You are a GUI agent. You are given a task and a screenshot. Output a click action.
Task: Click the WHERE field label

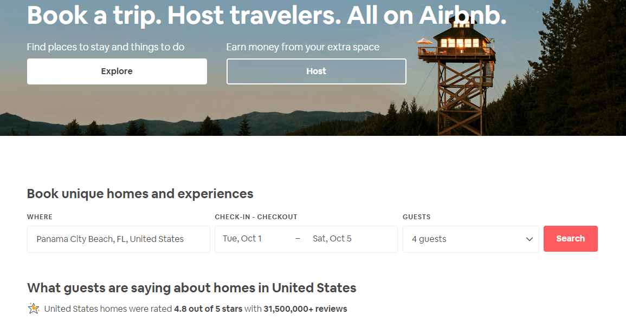point(40,217)
